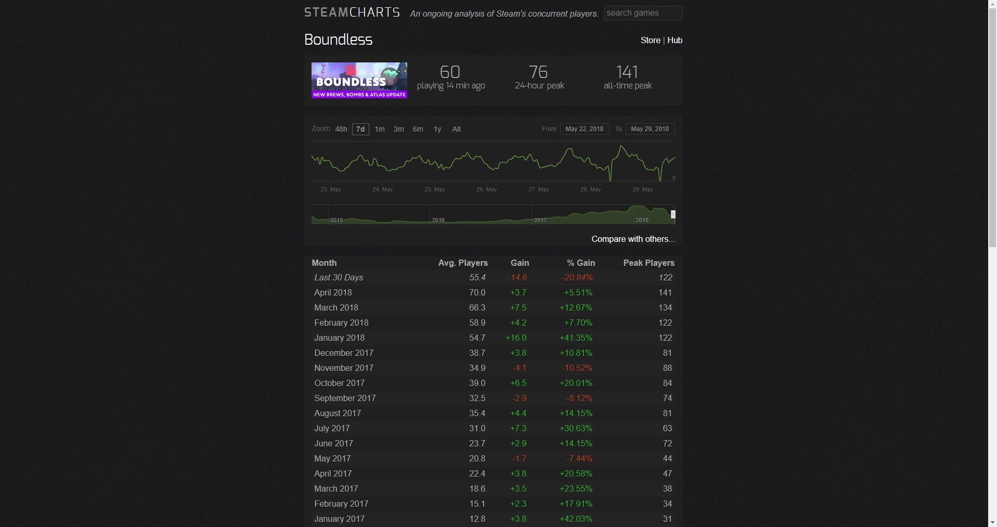Focus the search games field
Image resolution: width=997 pixels, height=527 pixels.
click(643, 13)
